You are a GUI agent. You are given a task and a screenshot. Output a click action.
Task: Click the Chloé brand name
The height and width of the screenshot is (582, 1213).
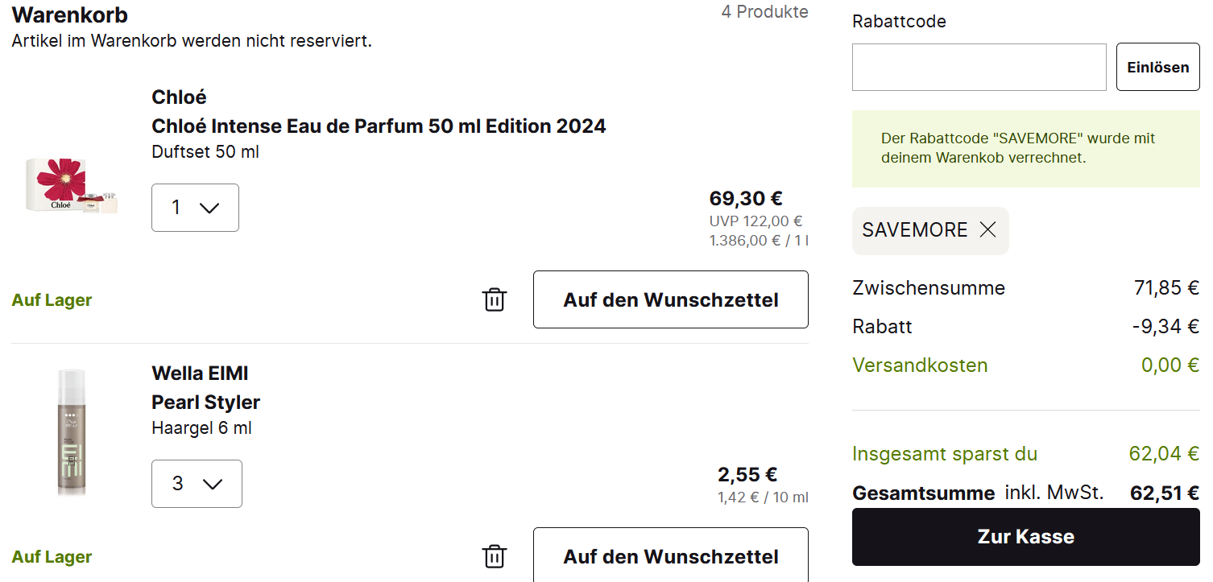(179, 97)
